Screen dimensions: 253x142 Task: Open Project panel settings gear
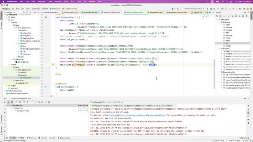point(34,13)
